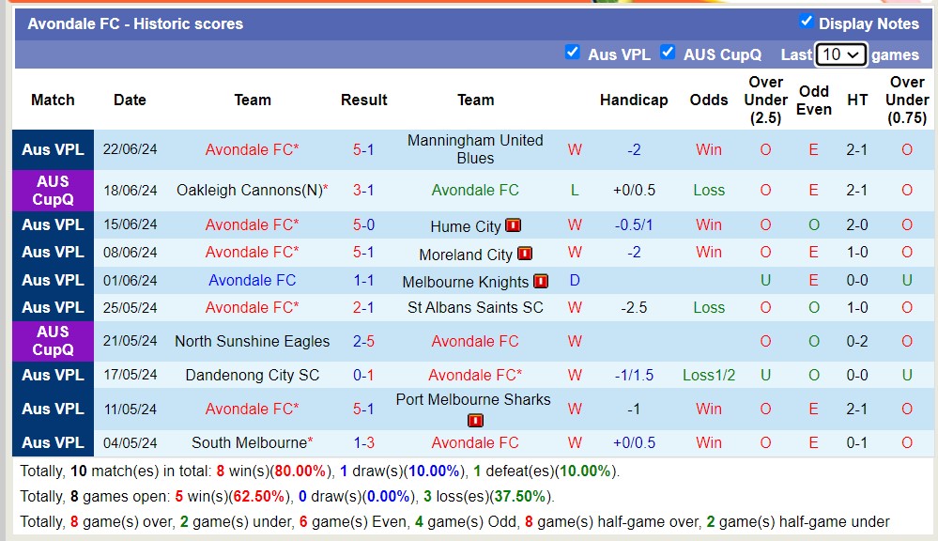Open the 2-5 score against North Sunshine Eagles
This screenshot has height=541, width=938.
[x=363, y=341]
